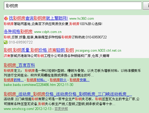
Task: Click the www.cdph.com.cn URL
Action: 48,32
